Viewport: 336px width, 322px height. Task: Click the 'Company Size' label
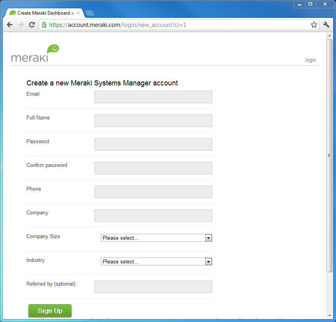click(43, 237)
